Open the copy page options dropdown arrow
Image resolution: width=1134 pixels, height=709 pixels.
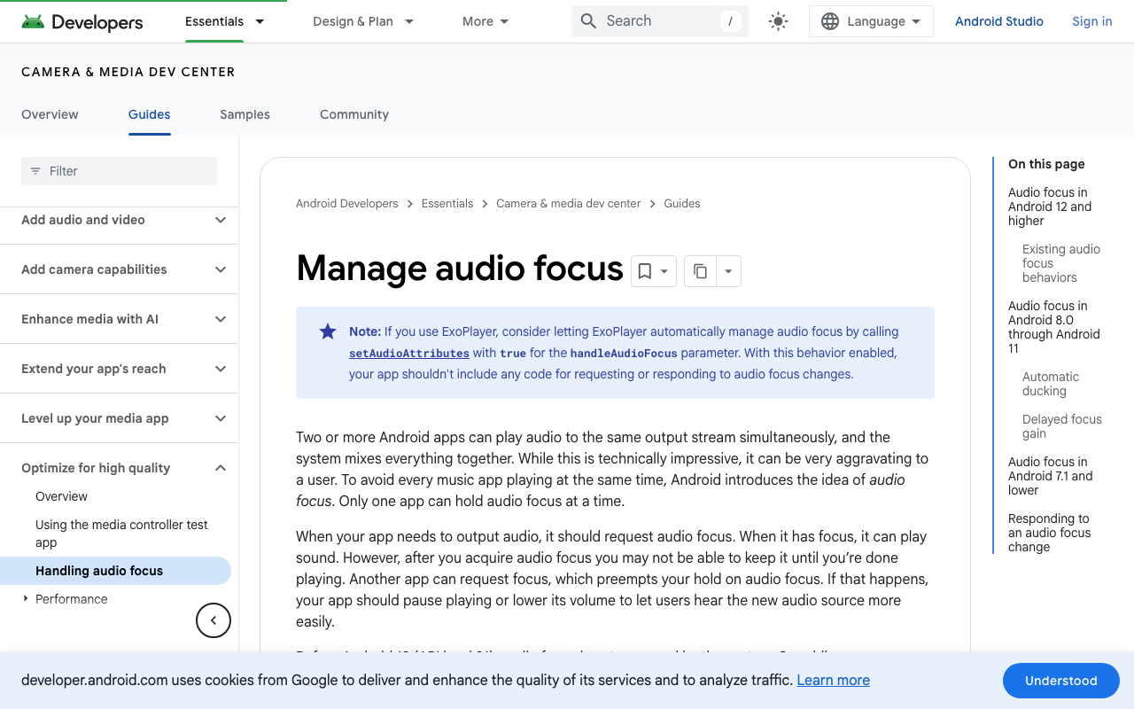pyautogui.click(x=728, y=271)
